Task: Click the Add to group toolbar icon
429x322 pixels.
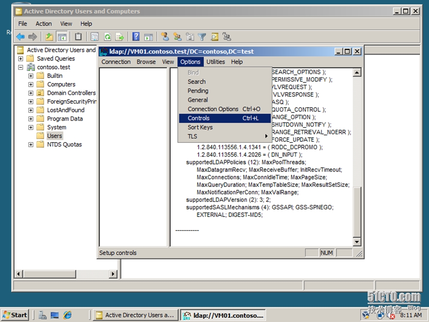Action: pyautogui.click(x=227, y=36)
